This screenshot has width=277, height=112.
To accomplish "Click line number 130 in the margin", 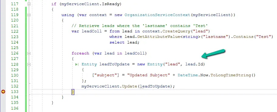I will tap(15, 75).
